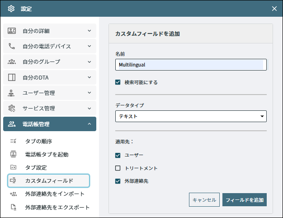Click the サービス管理 gear icon
Viewport: 283px width, 218px height.
[x=12, y=109]
